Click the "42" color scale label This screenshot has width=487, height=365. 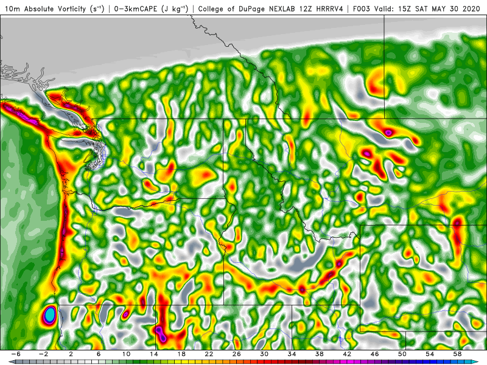pos(347,354)
